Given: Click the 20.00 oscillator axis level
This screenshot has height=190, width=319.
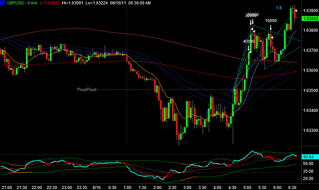Looking at the screenshot, I should point(308,179).
